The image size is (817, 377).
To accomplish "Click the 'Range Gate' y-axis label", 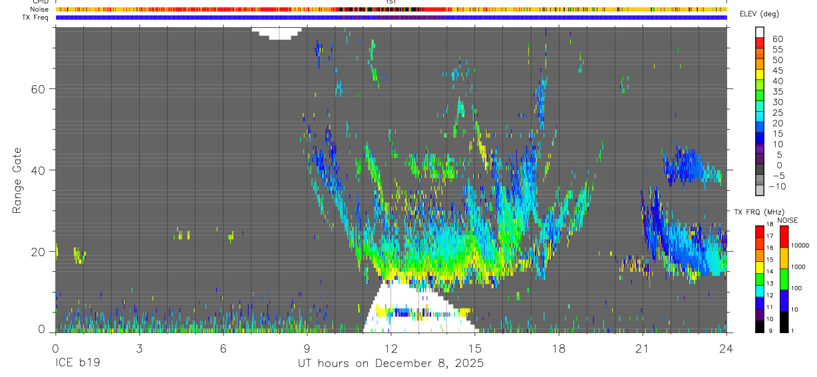I will click(17, 180).
